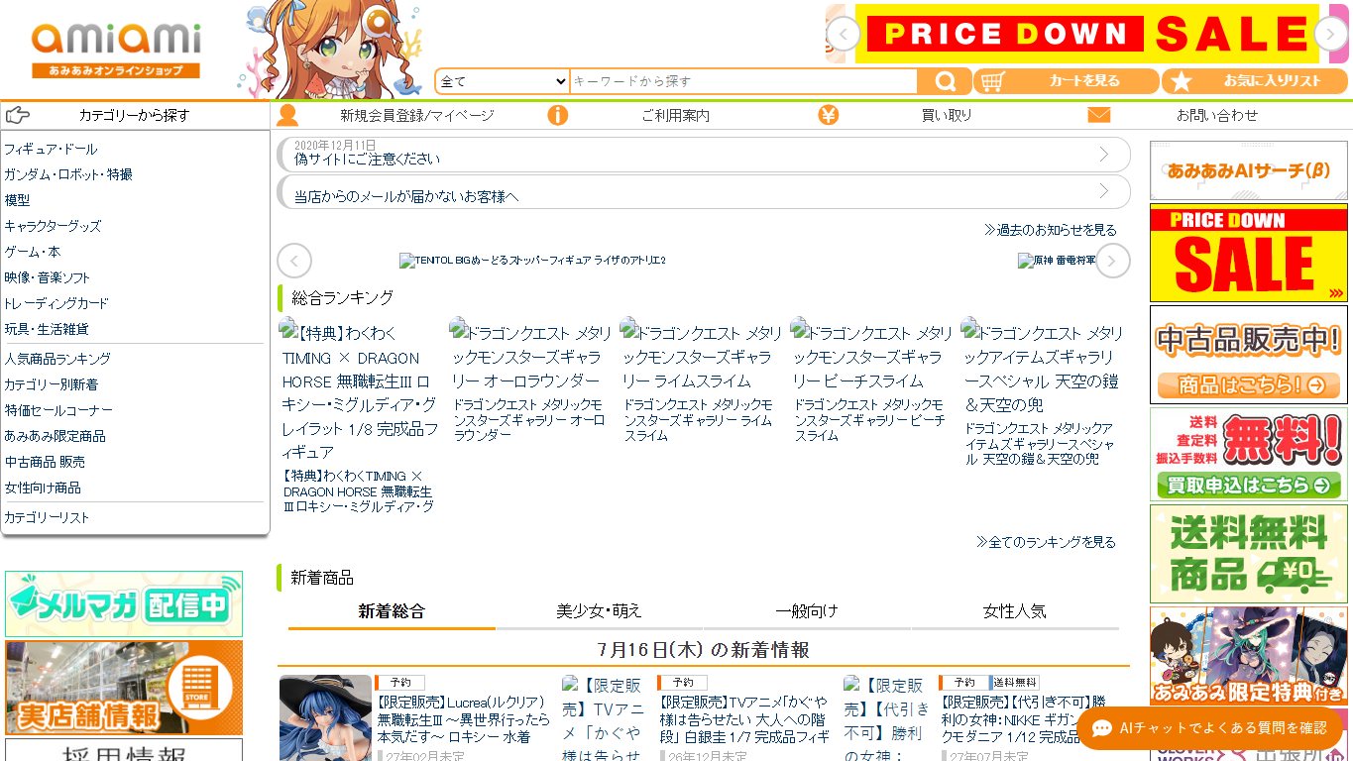Image resolution: width=1353 pixels, height=761 pixels.
Task: Open 人気商品ランキング link
Action: tap(57, 359)
